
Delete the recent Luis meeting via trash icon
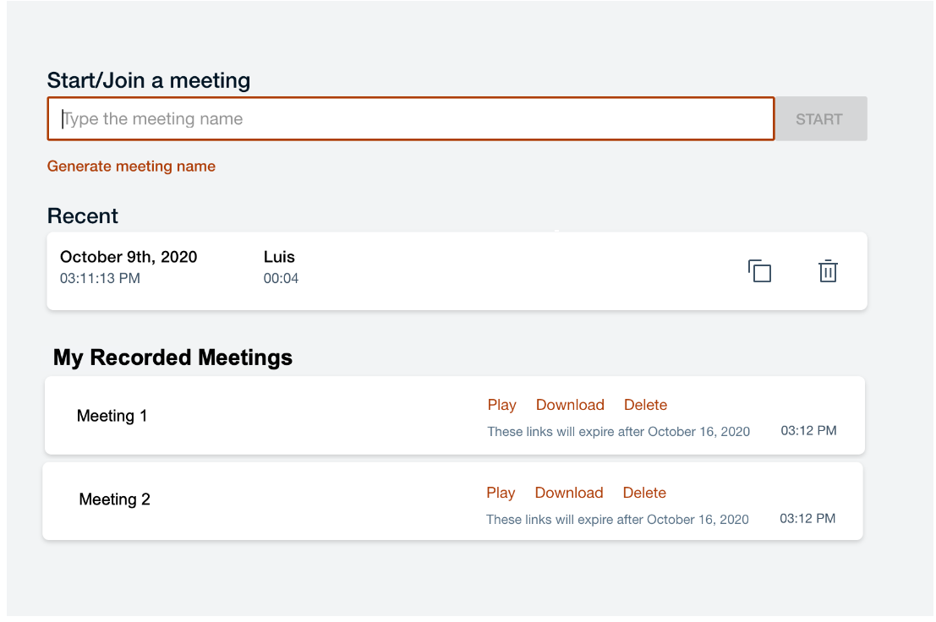[828, 271]
